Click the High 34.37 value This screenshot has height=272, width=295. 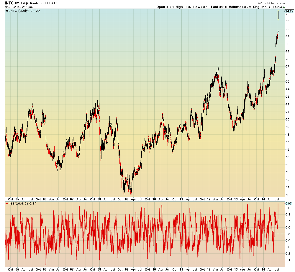[183, 7]
